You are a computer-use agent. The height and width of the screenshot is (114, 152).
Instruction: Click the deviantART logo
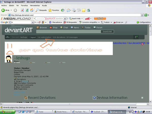18,30
